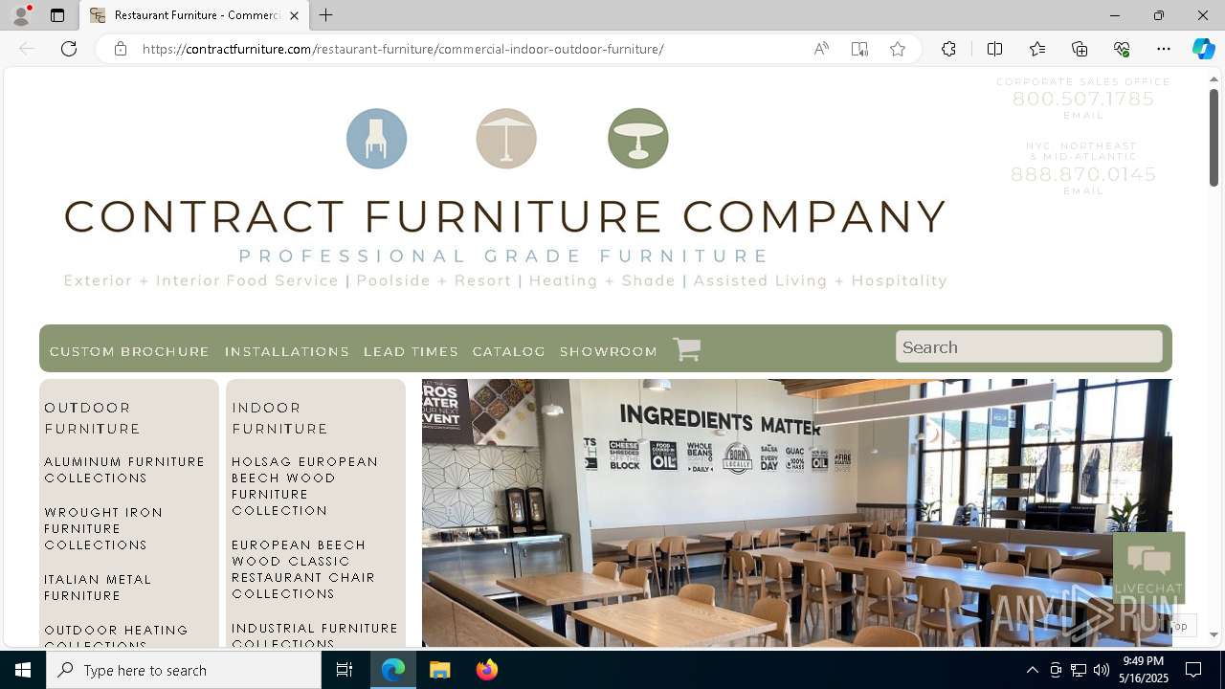
Task: Toggle split screen view
Action: (x=994, y=49)
